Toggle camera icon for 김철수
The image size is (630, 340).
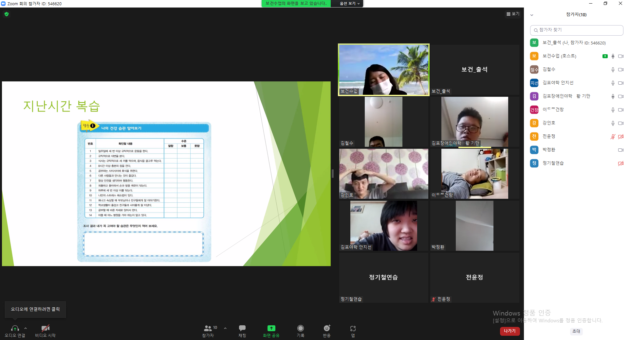pos(621,70)
